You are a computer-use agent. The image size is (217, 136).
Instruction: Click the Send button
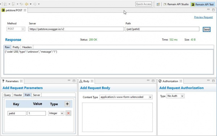pos(207,29)
